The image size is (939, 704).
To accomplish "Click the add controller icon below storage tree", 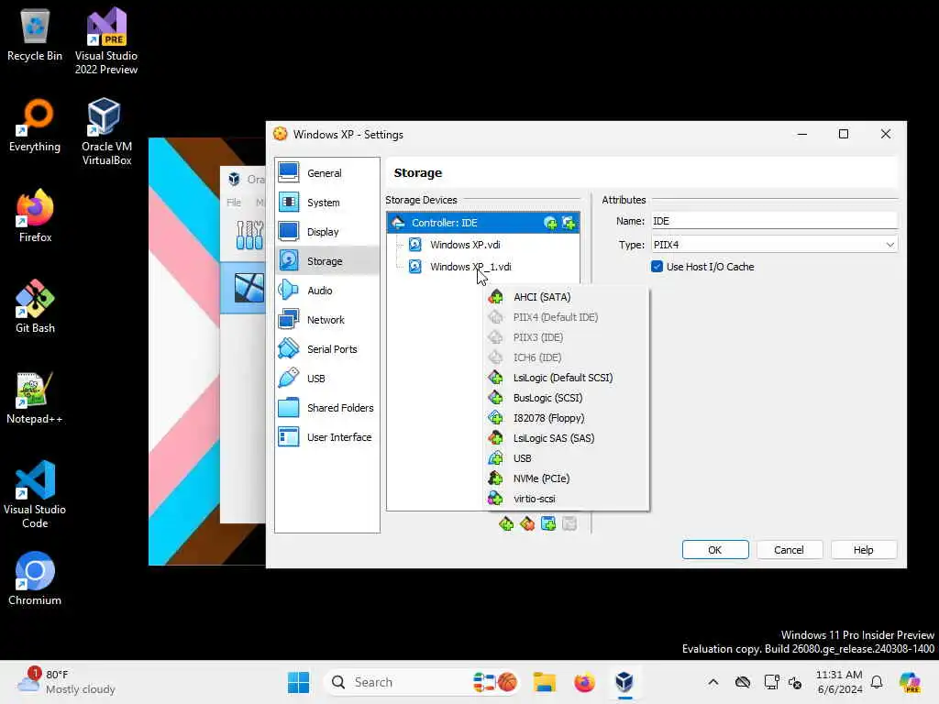I will pos(506,523).
